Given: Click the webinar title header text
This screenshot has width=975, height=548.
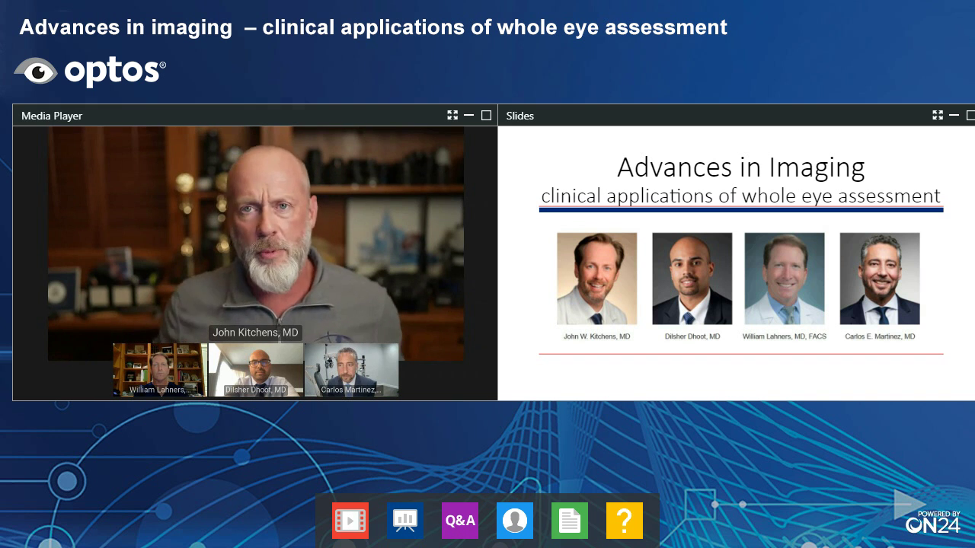Looking at the screenshot, I should [373, 27].
